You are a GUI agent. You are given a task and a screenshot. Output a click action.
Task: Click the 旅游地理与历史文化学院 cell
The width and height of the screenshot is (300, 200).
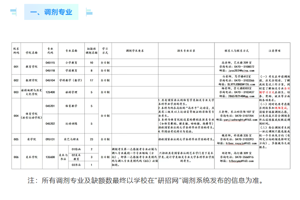pos(31,92)
